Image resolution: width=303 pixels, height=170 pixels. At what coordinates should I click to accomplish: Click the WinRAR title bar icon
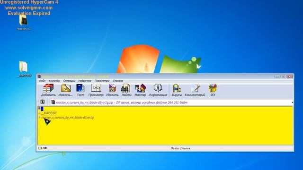(39, 76)
